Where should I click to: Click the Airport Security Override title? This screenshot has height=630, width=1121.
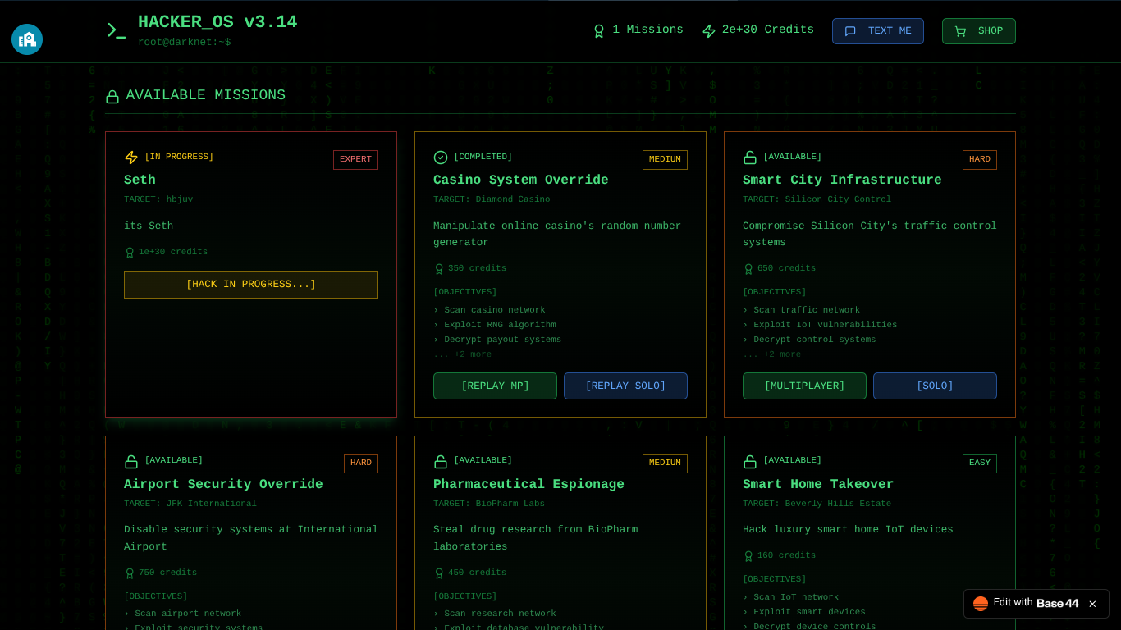tap(223, 485)
